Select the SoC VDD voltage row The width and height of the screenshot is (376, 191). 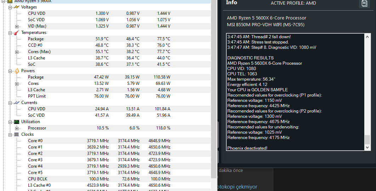click(x=119, y=20)
